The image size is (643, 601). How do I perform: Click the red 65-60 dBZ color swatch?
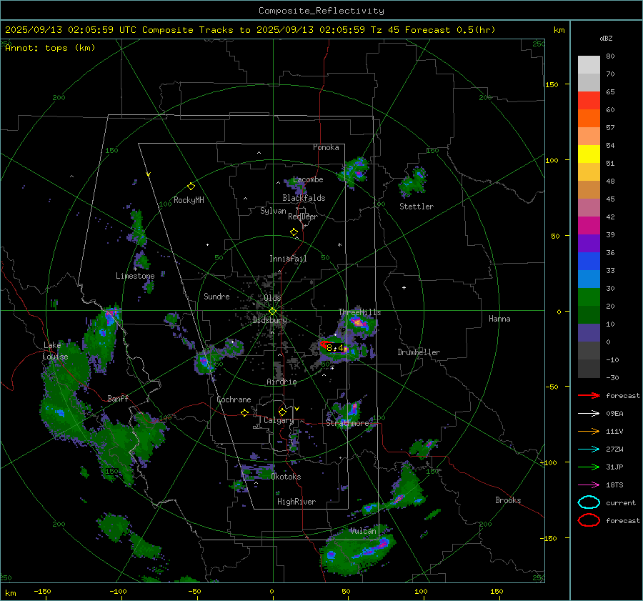point(589,101)
